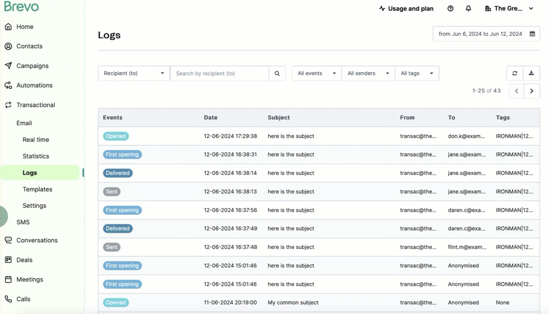The image size is (549, 314).
Task: Go to previous page of logs
Action: pyautogui.click(x=516, y=91)
